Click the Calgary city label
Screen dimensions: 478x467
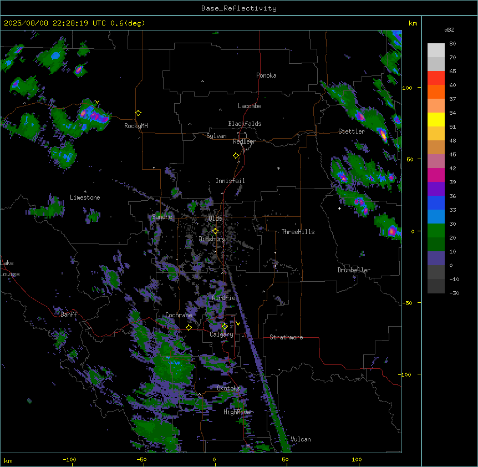pos(221,334)
